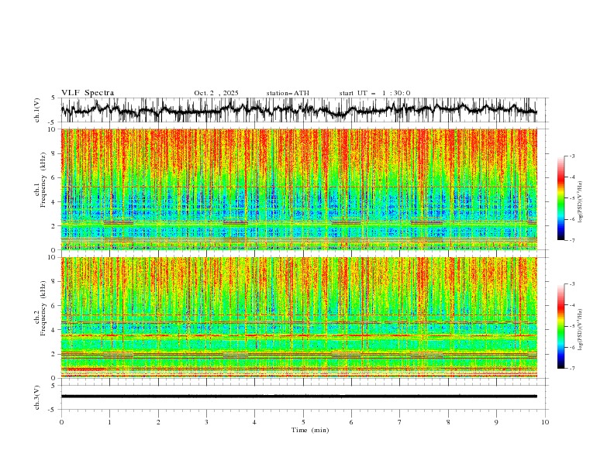Click the ch.2 spectrogram plot
This screenshot has width=614, height=474.
point(299,318)
